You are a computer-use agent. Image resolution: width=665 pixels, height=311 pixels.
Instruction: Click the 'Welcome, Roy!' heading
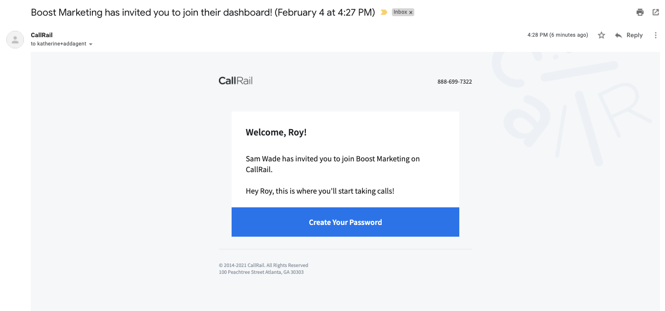tap(276, 133)
